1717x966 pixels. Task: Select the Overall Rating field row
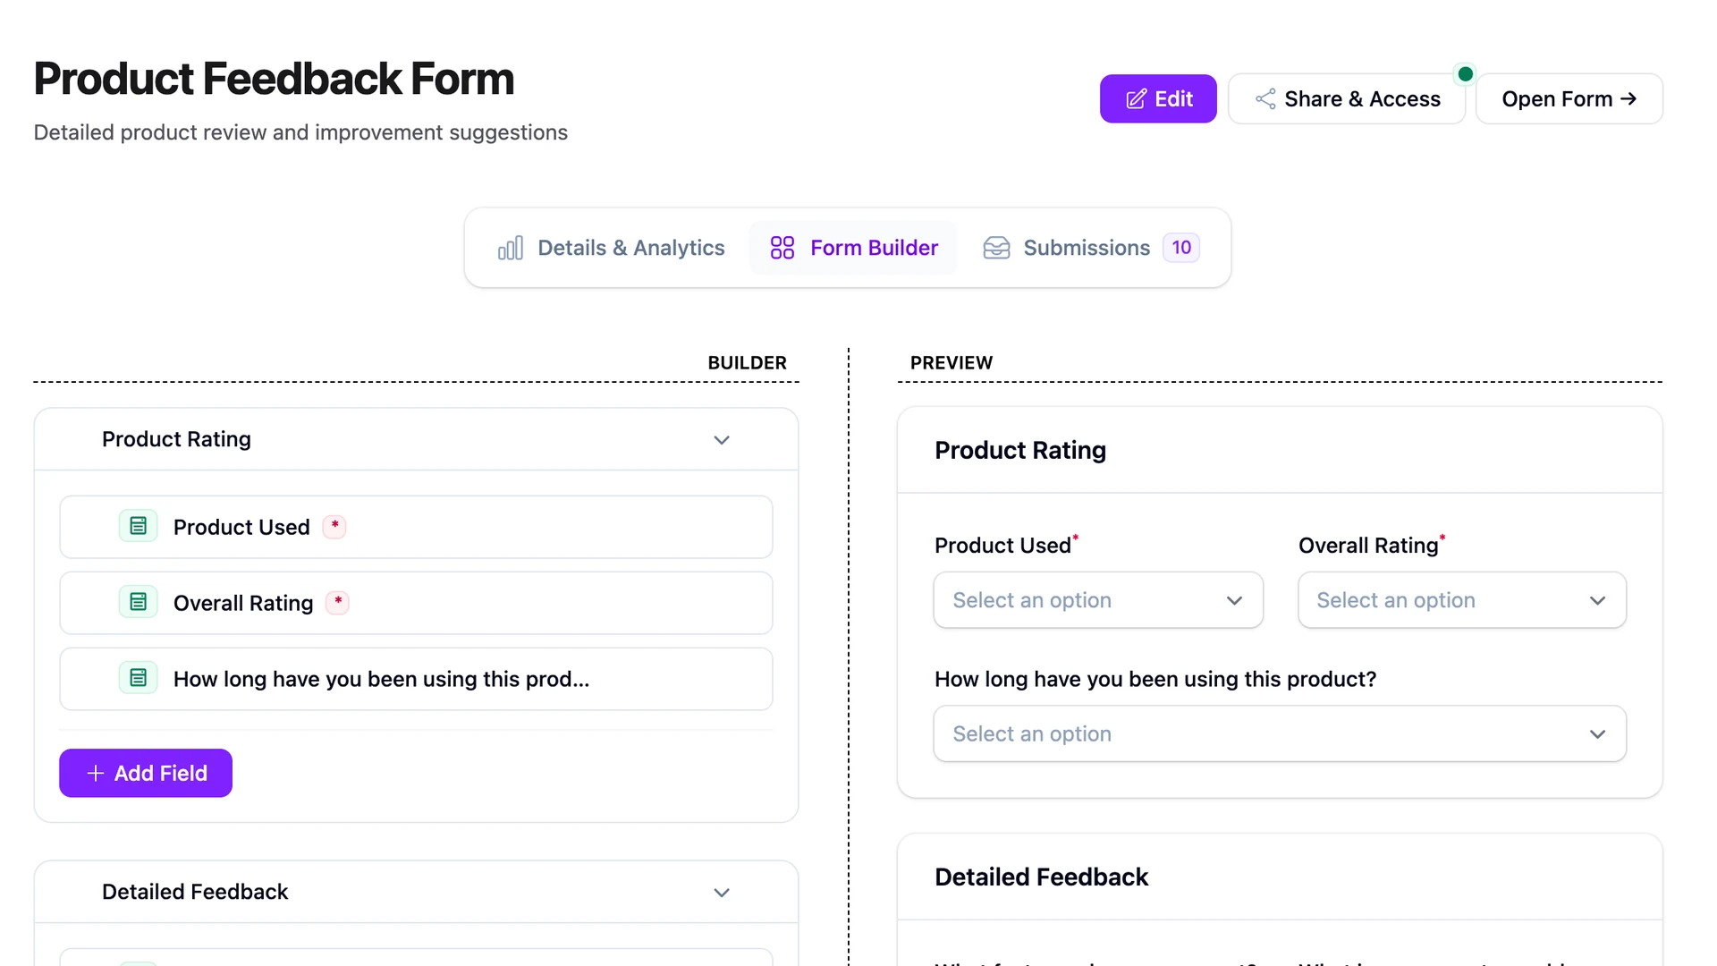click(416, 603)
